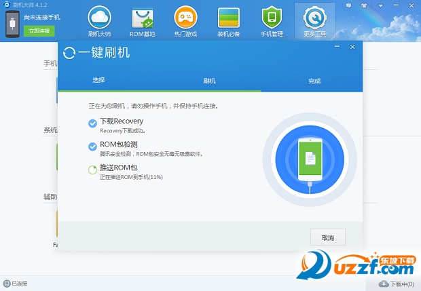Select the 选择 step tab
This screenshot has height=291, width=421.
(98, 80)
